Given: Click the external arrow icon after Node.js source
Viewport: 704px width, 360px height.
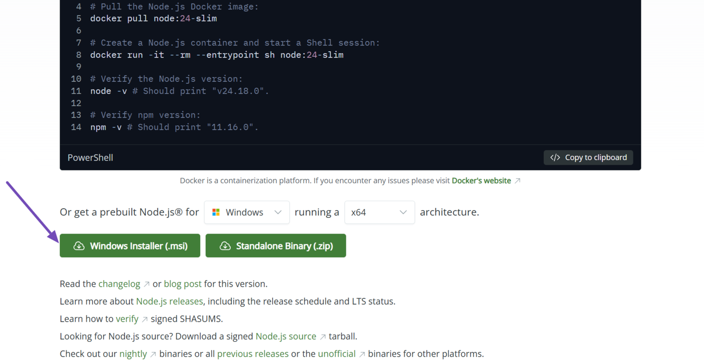Looking at the screenshot, I should point(323,337).
